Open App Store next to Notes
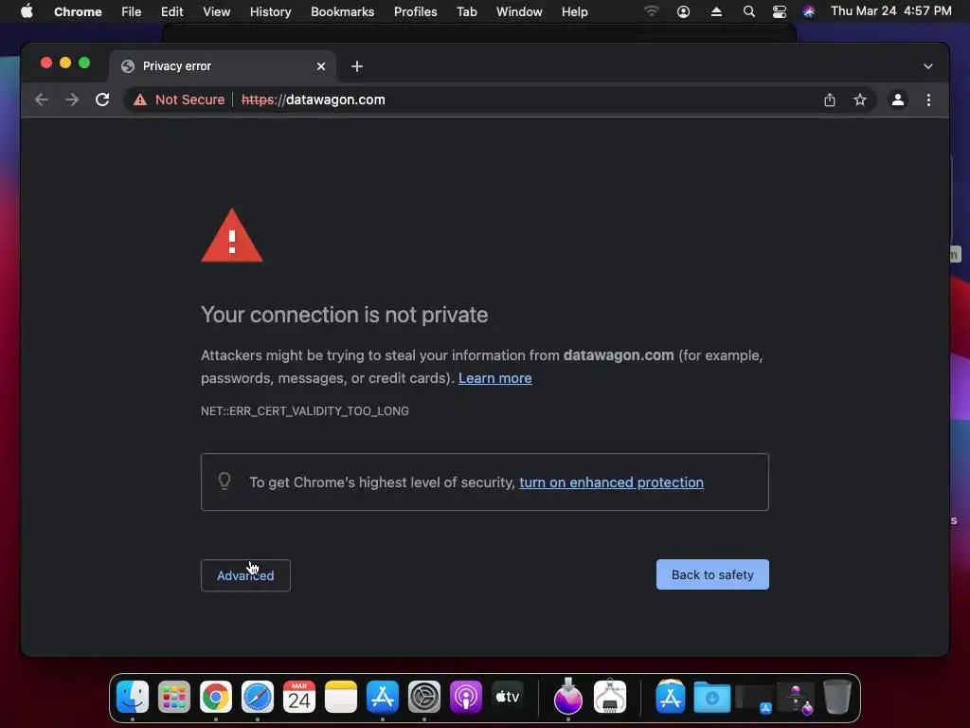The height and width of the screenshot is (728, 970). pyautogui.click(x=383, y=697)
